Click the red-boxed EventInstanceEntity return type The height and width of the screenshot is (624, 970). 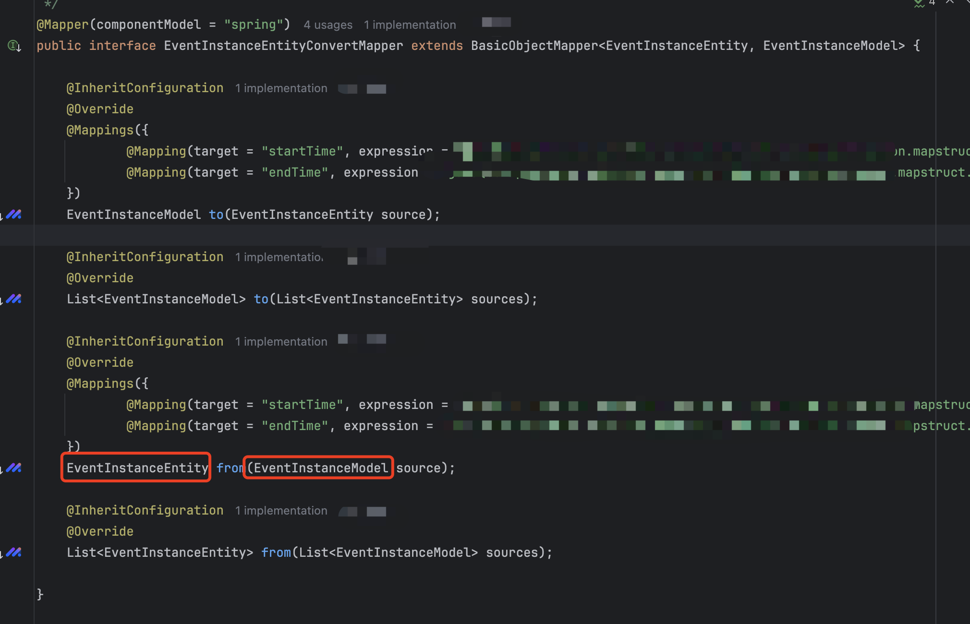click(137, 468)
